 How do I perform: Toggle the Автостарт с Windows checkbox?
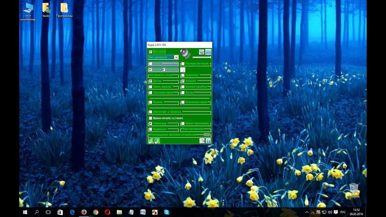point(150,112)
